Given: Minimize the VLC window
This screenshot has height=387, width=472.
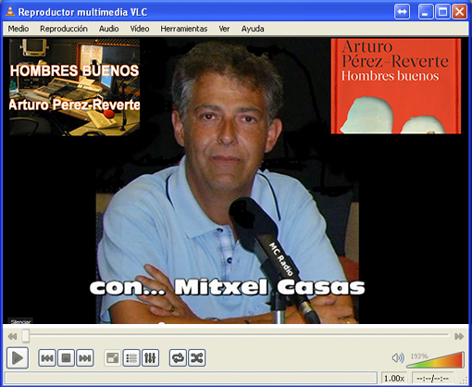Looking at the screenshot, I should click(426, 12).
